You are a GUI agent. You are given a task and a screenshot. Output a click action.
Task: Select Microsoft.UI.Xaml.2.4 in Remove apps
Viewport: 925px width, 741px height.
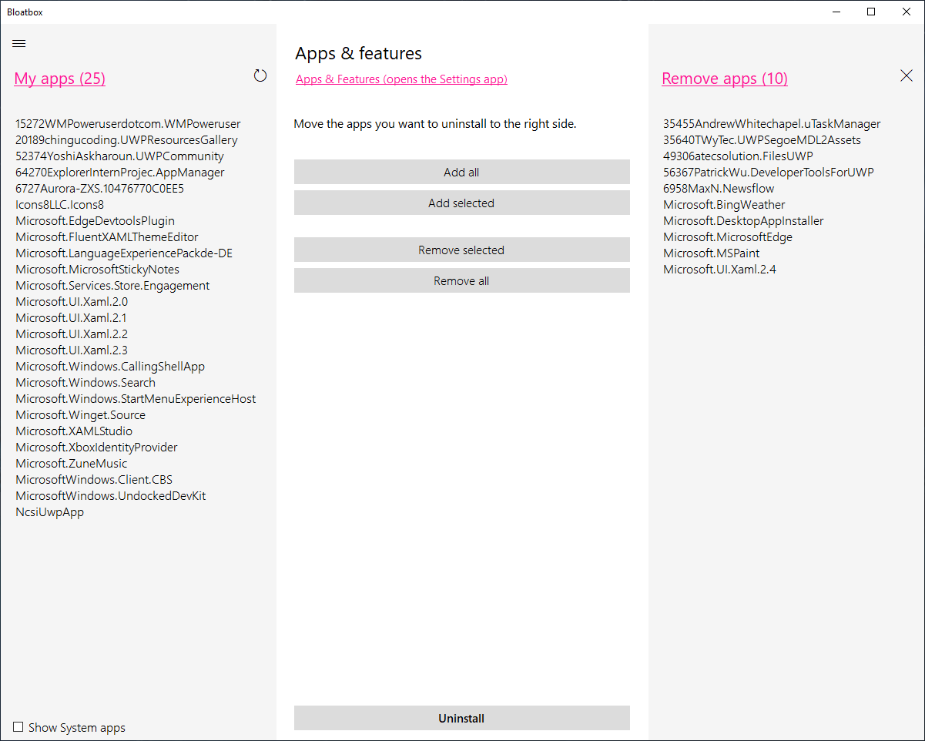[x=719, y=270]
